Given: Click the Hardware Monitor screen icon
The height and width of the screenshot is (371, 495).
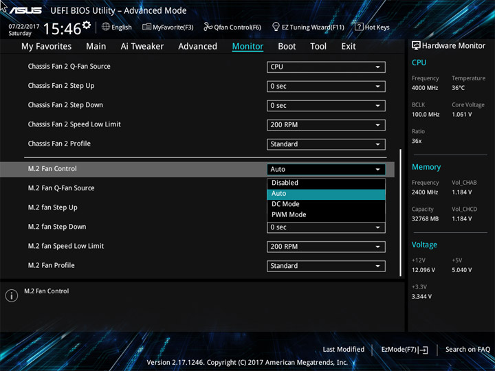Looking at the screenshot, I should [416, 46].
